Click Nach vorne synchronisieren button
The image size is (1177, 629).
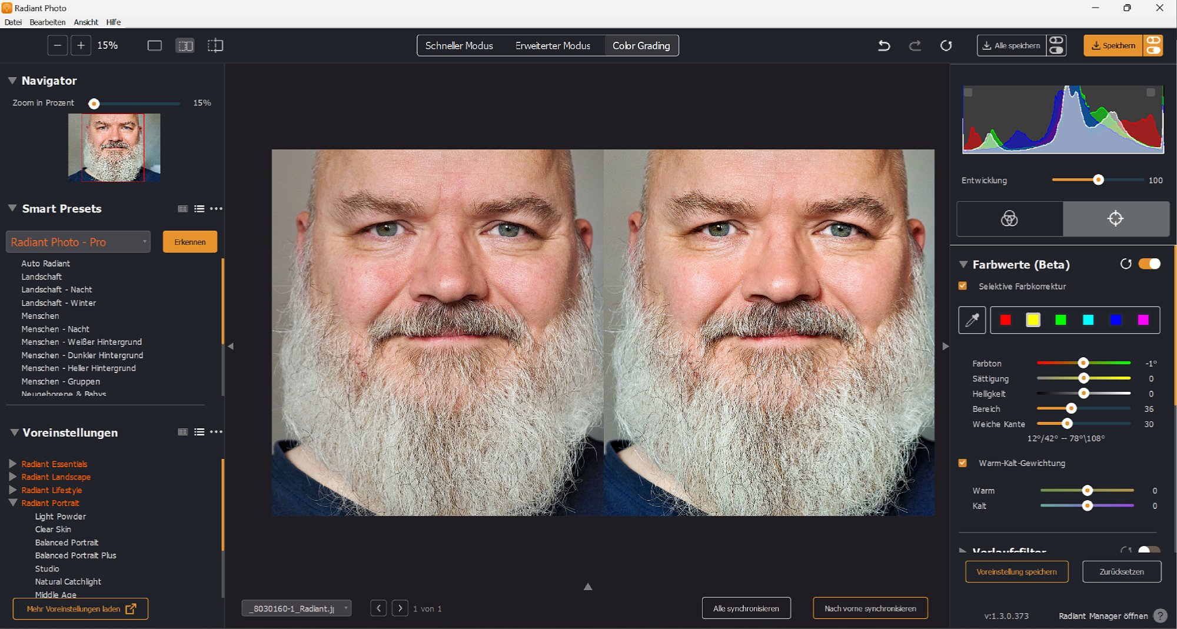point(870,608)
